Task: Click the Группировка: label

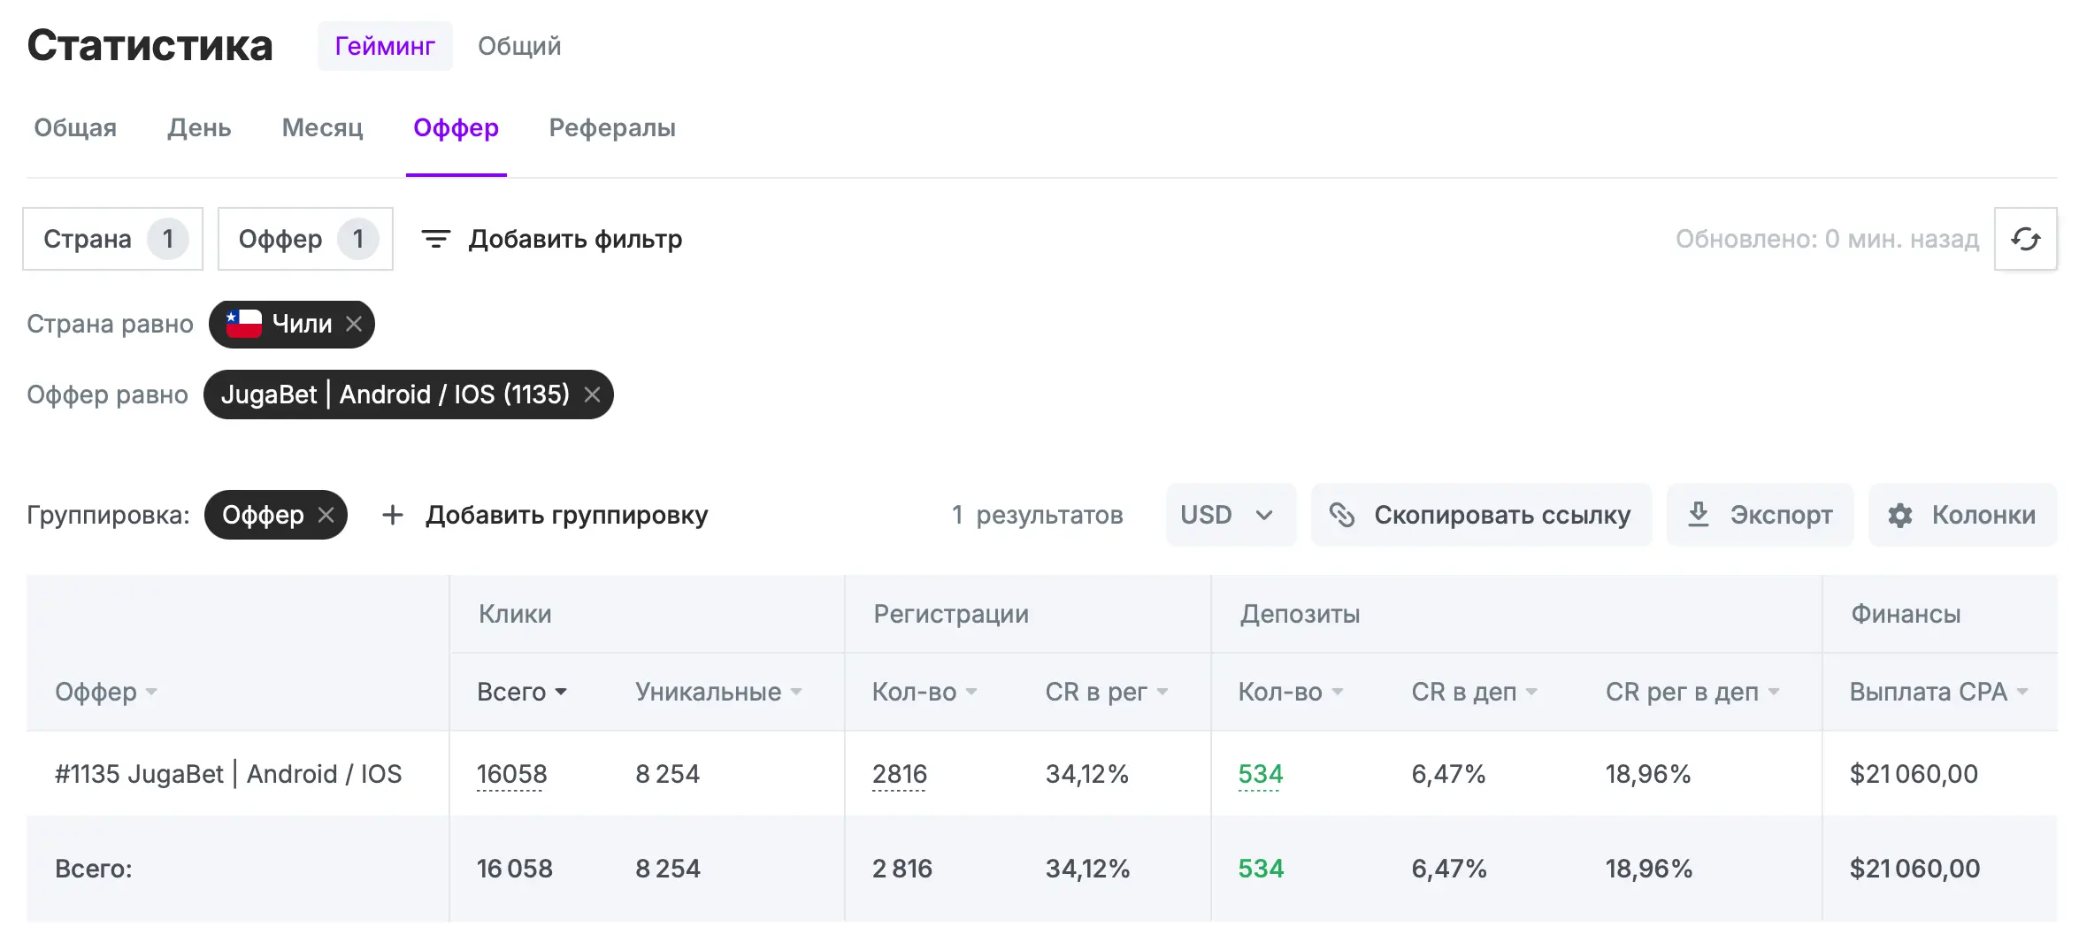Action: tap(108, 515)
